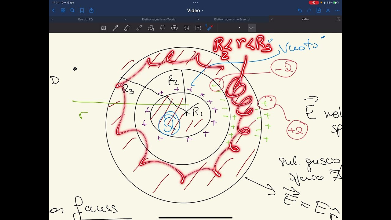Select the Lasso tool
391x220 pixels.
163,28
